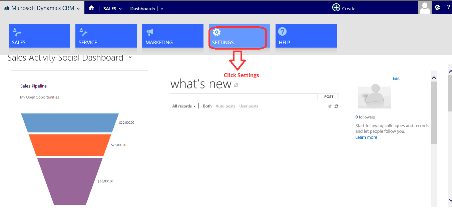Screen dimensions: 452x208
Task: Click the My Open Opportunities label
Action: point(39,97)
